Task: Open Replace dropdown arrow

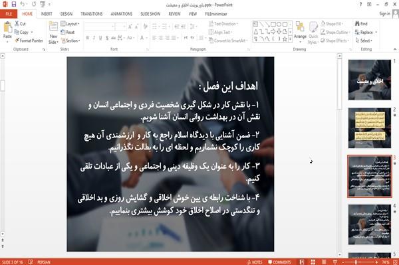Action: (x=376, y=33)
